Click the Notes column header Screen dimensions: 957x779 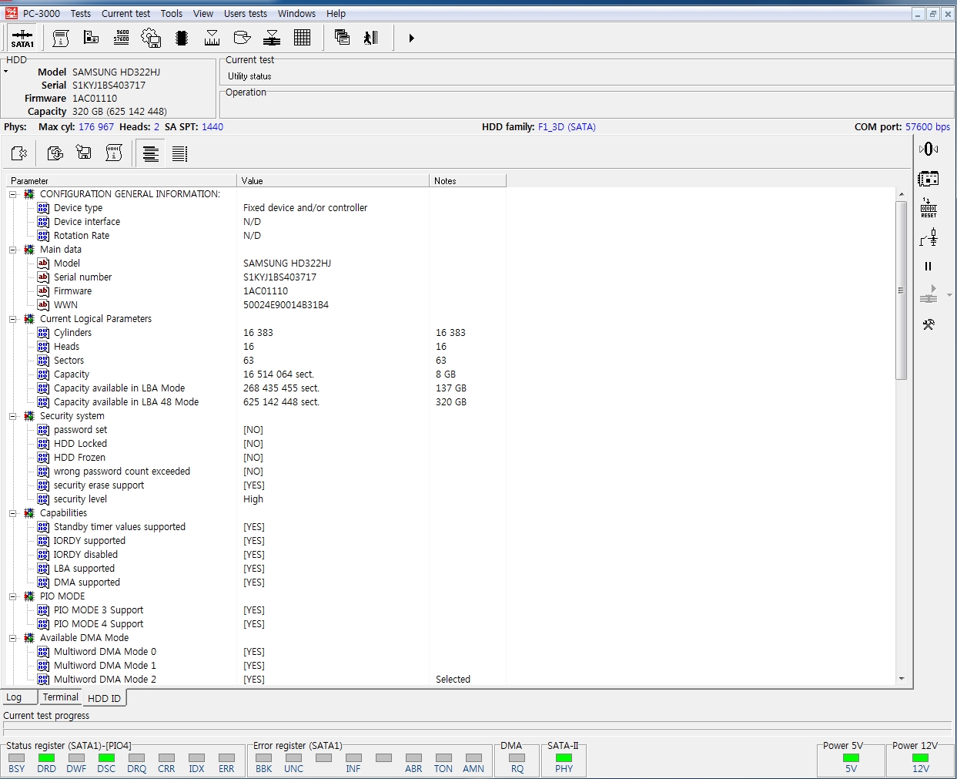(x=467, y=181)
